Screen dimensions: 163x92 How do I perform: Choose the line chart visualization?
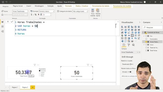[x=122, y=30]
